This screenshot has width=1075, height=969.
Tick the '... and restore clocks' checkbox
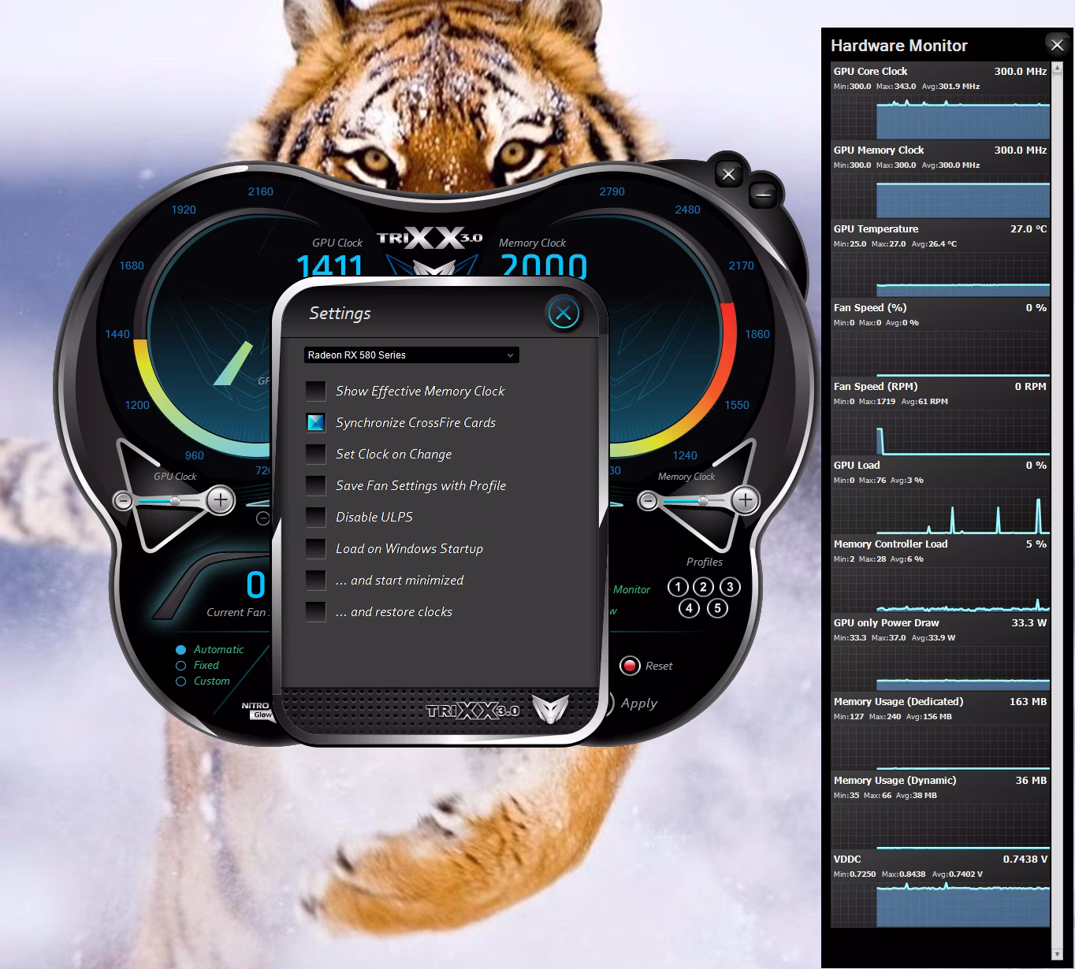tap(316, 612)
